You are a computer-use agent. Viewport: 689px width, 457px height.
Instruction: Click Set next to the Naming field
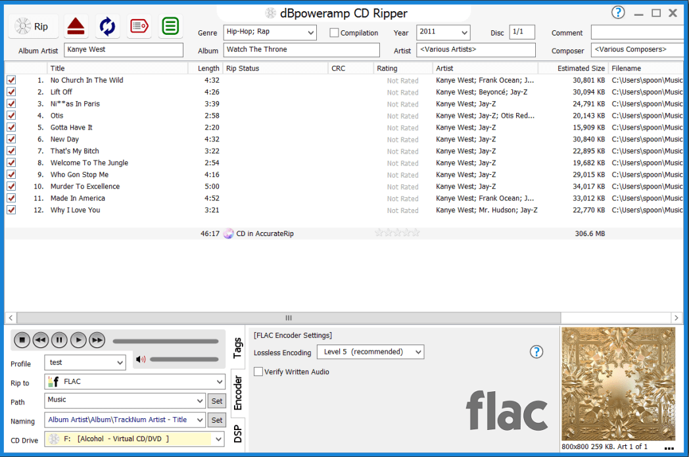point(217,420)
